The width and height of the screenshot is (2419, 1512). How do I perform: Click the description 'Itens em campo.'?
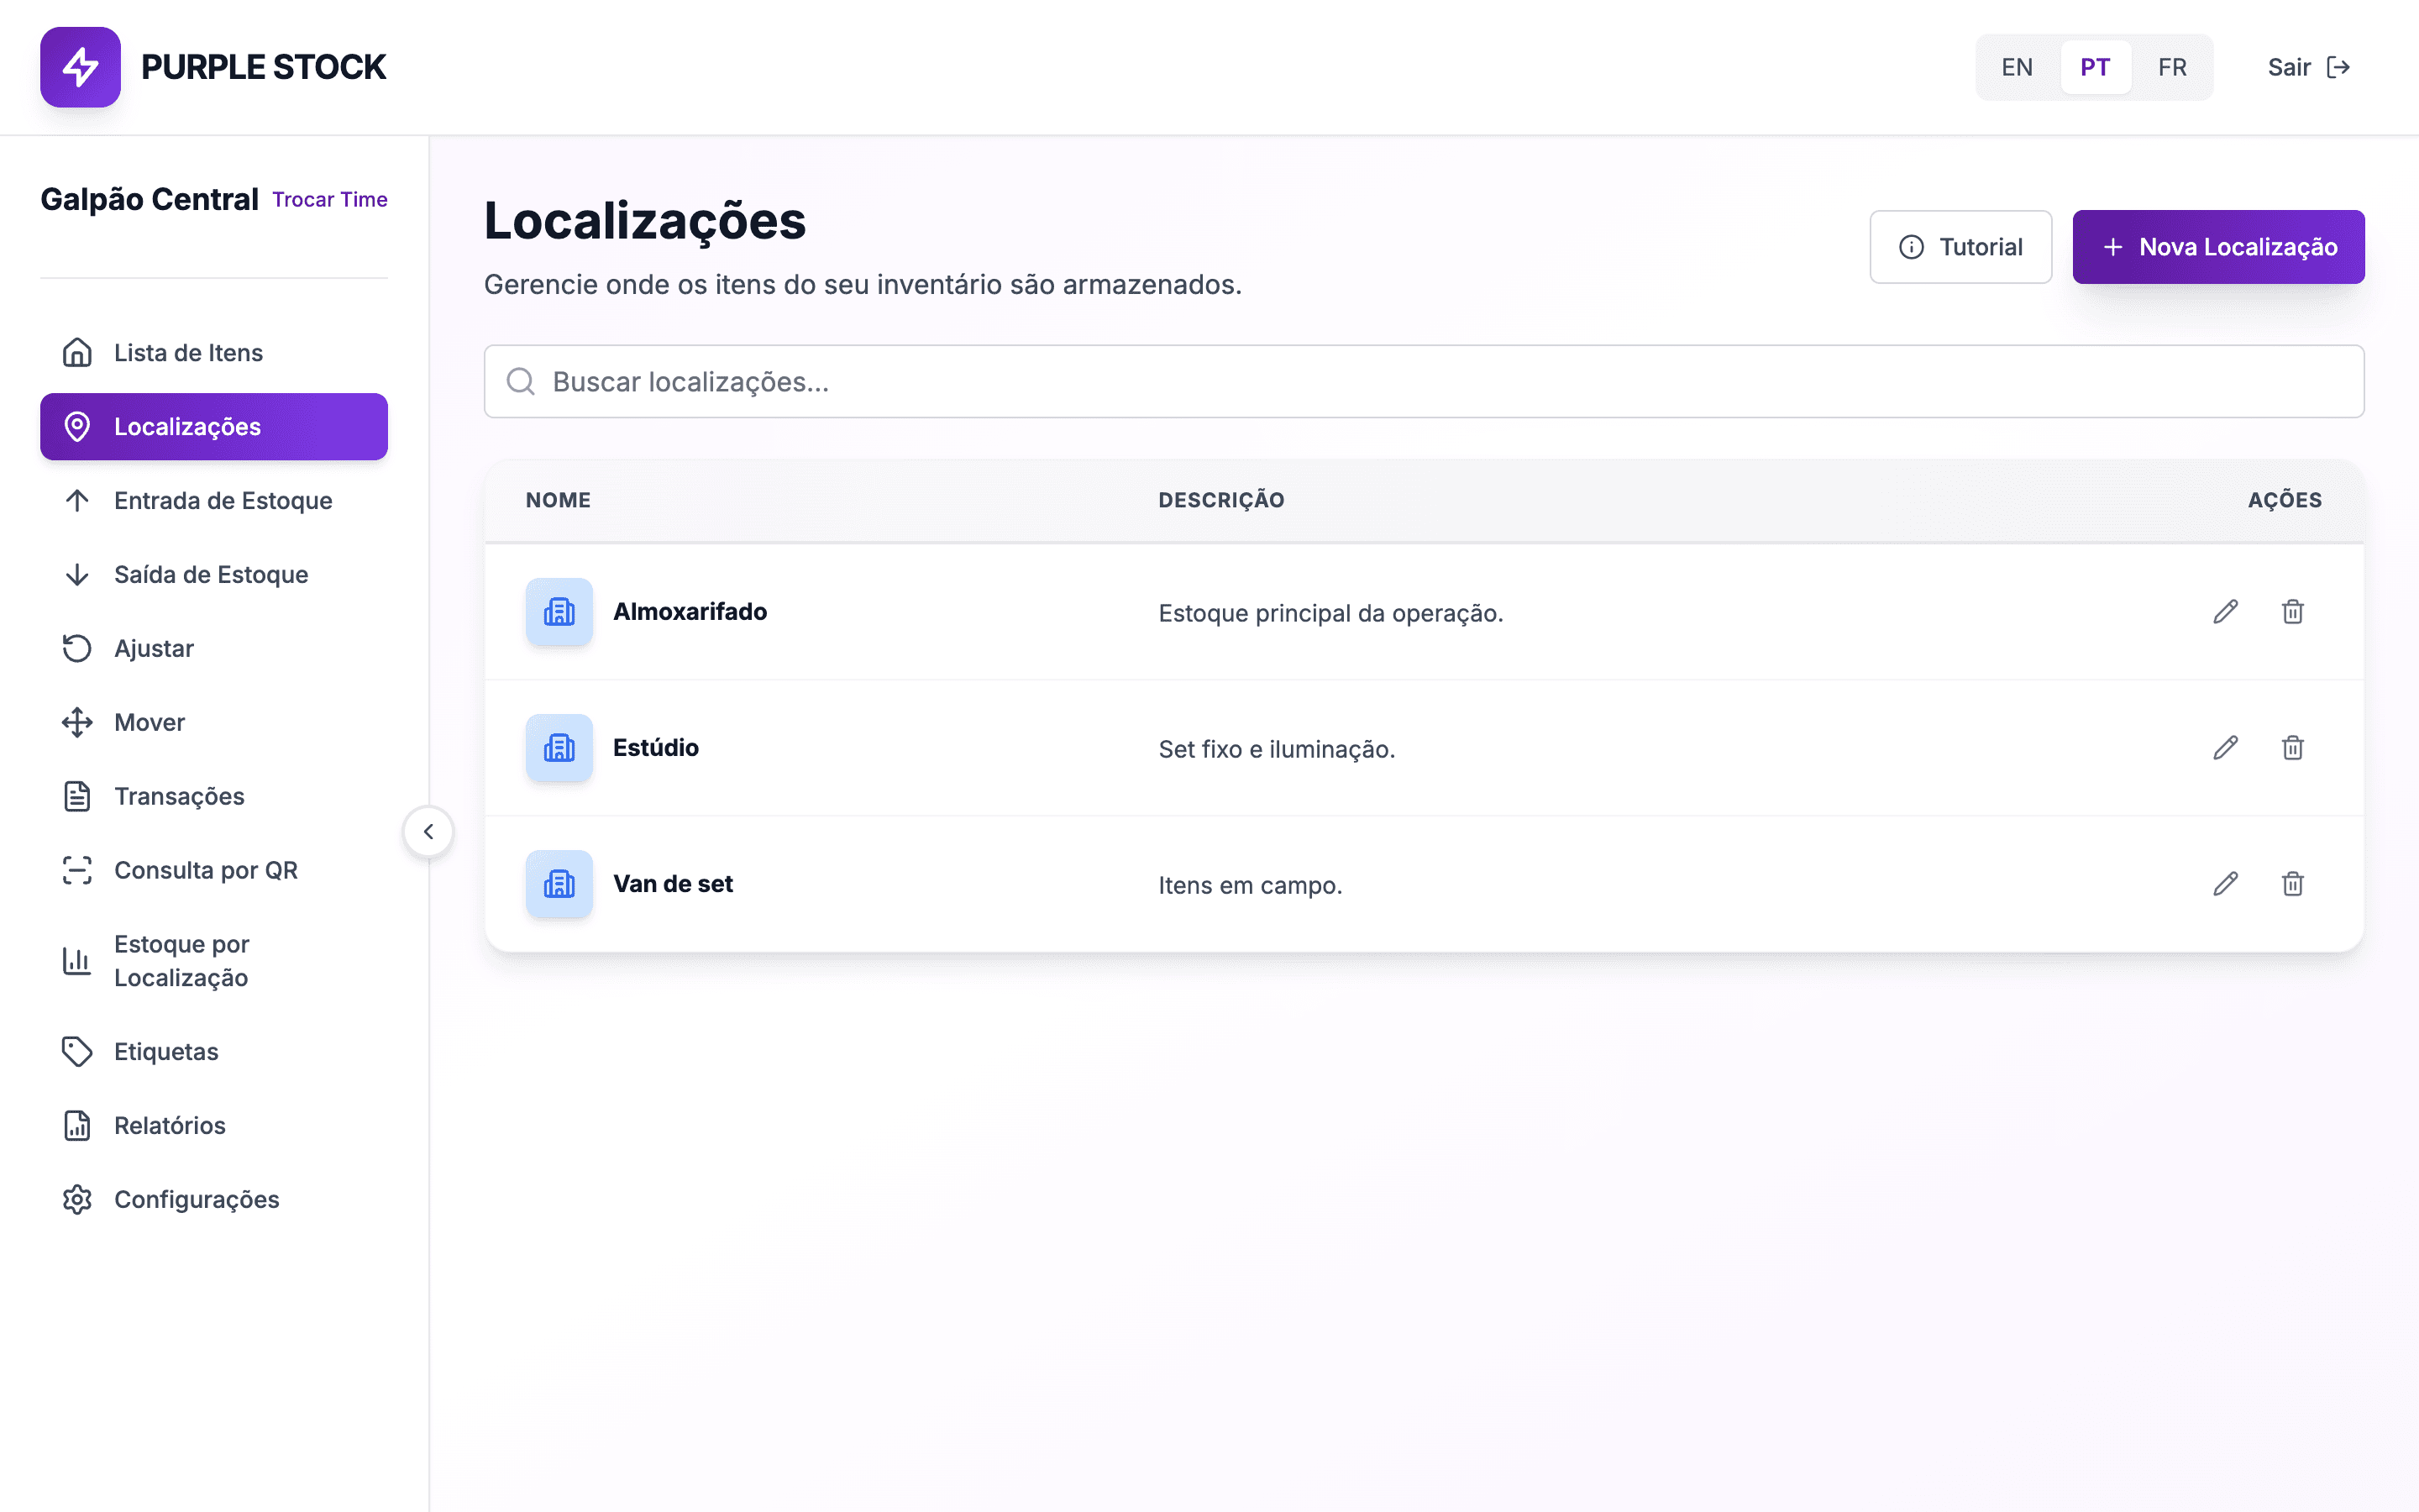tap(1250, 885)
